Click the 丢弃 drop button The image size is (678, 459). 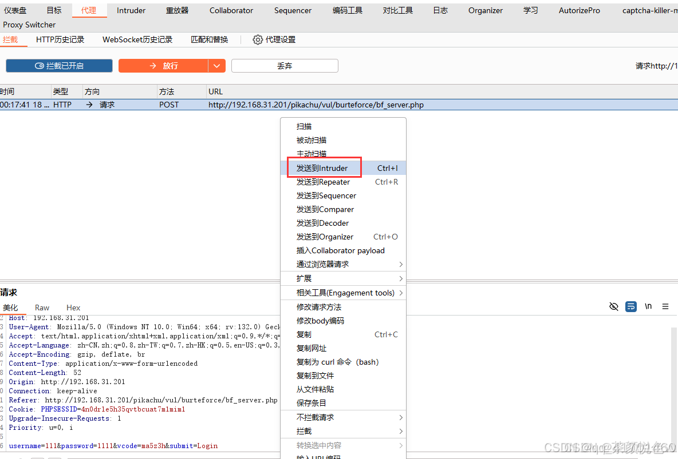tap(285, 66)
